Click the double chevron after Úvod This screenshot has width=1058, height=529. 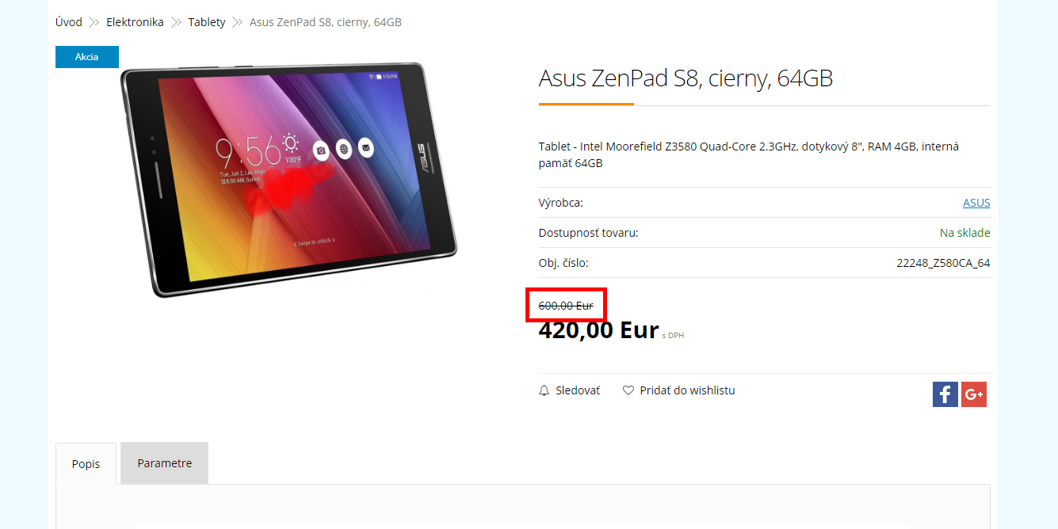(x=94, y=22)
